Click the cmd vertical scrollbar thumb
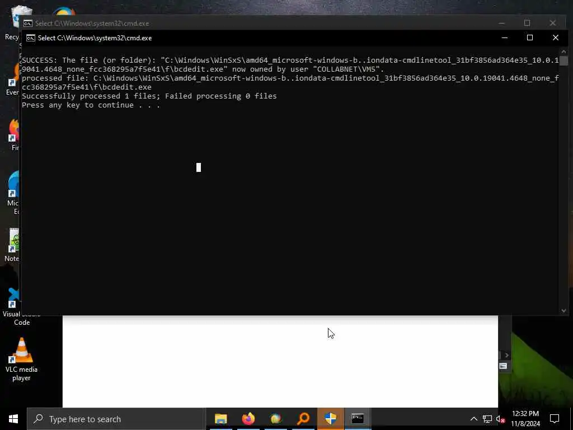The image size is (573, 430). tap(563, 60)
